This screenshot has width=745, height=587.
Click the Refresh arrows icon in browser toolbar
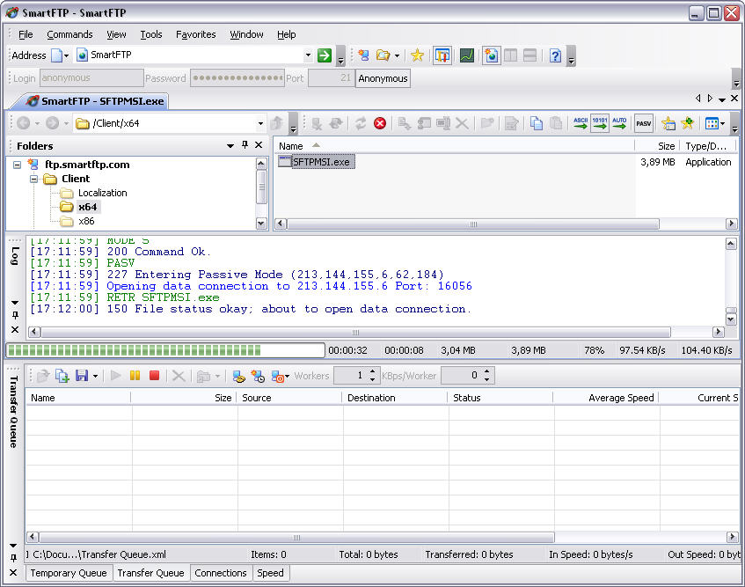point(361,123)
